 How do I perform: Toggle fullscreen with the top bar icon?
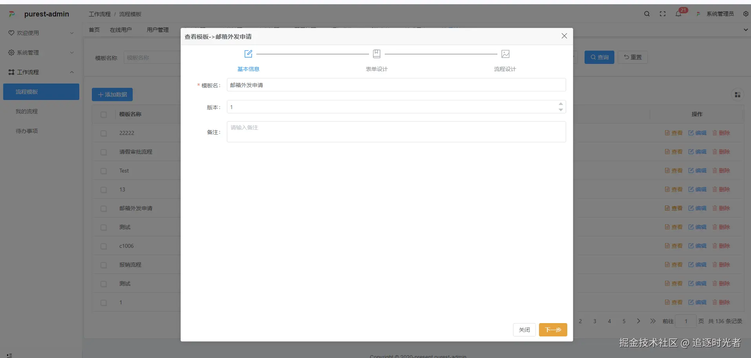click(663, 14)
